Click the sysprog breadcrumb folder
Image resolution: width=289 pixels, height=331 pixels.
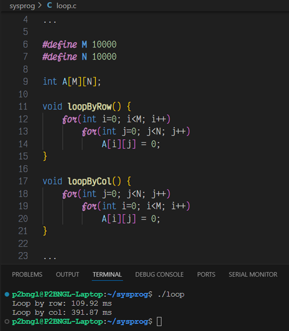tap(22, 6)
